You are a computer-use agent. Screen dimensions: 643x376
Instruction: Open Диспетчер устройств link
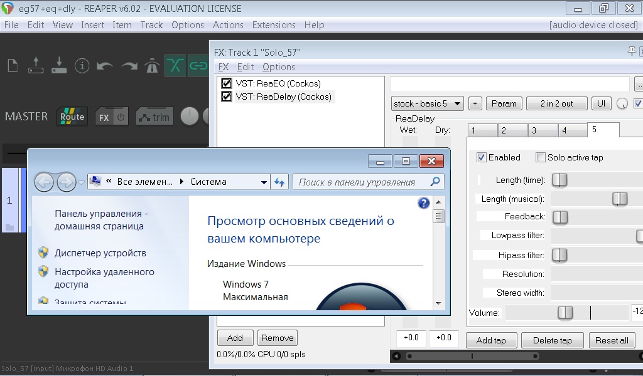[100, 253]
